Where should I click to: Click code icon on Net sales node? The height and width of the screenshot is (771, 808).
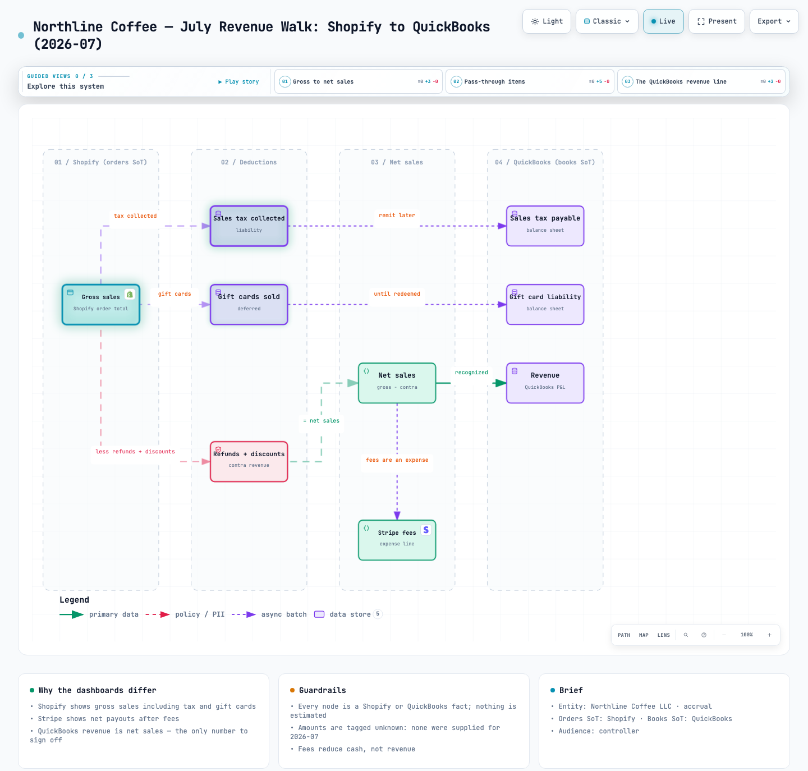[x=366, y=371]
